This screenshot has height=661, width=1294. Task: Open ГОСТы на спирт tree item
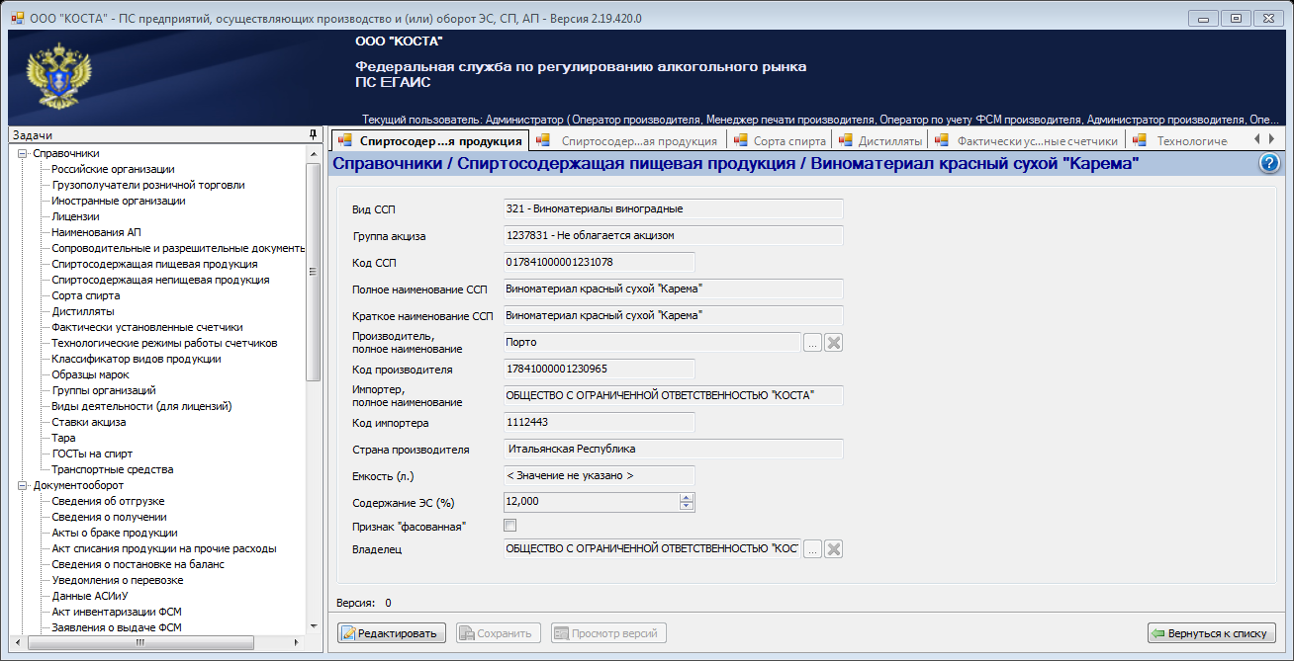[x=92, y=454]
